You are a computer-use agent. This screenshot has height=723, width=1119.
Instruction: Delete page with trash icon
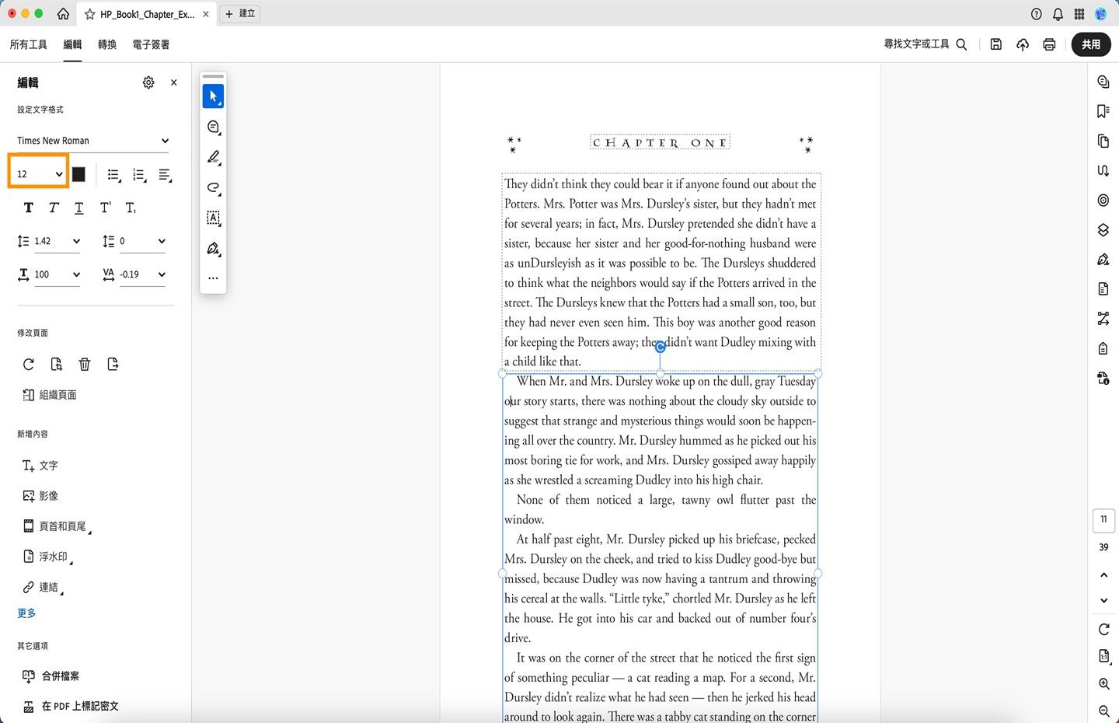pos(85,364)
